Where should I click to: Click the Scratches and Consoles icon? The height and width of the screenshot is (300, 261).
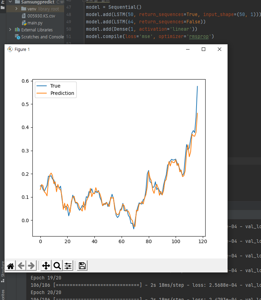tap(17, 37)
